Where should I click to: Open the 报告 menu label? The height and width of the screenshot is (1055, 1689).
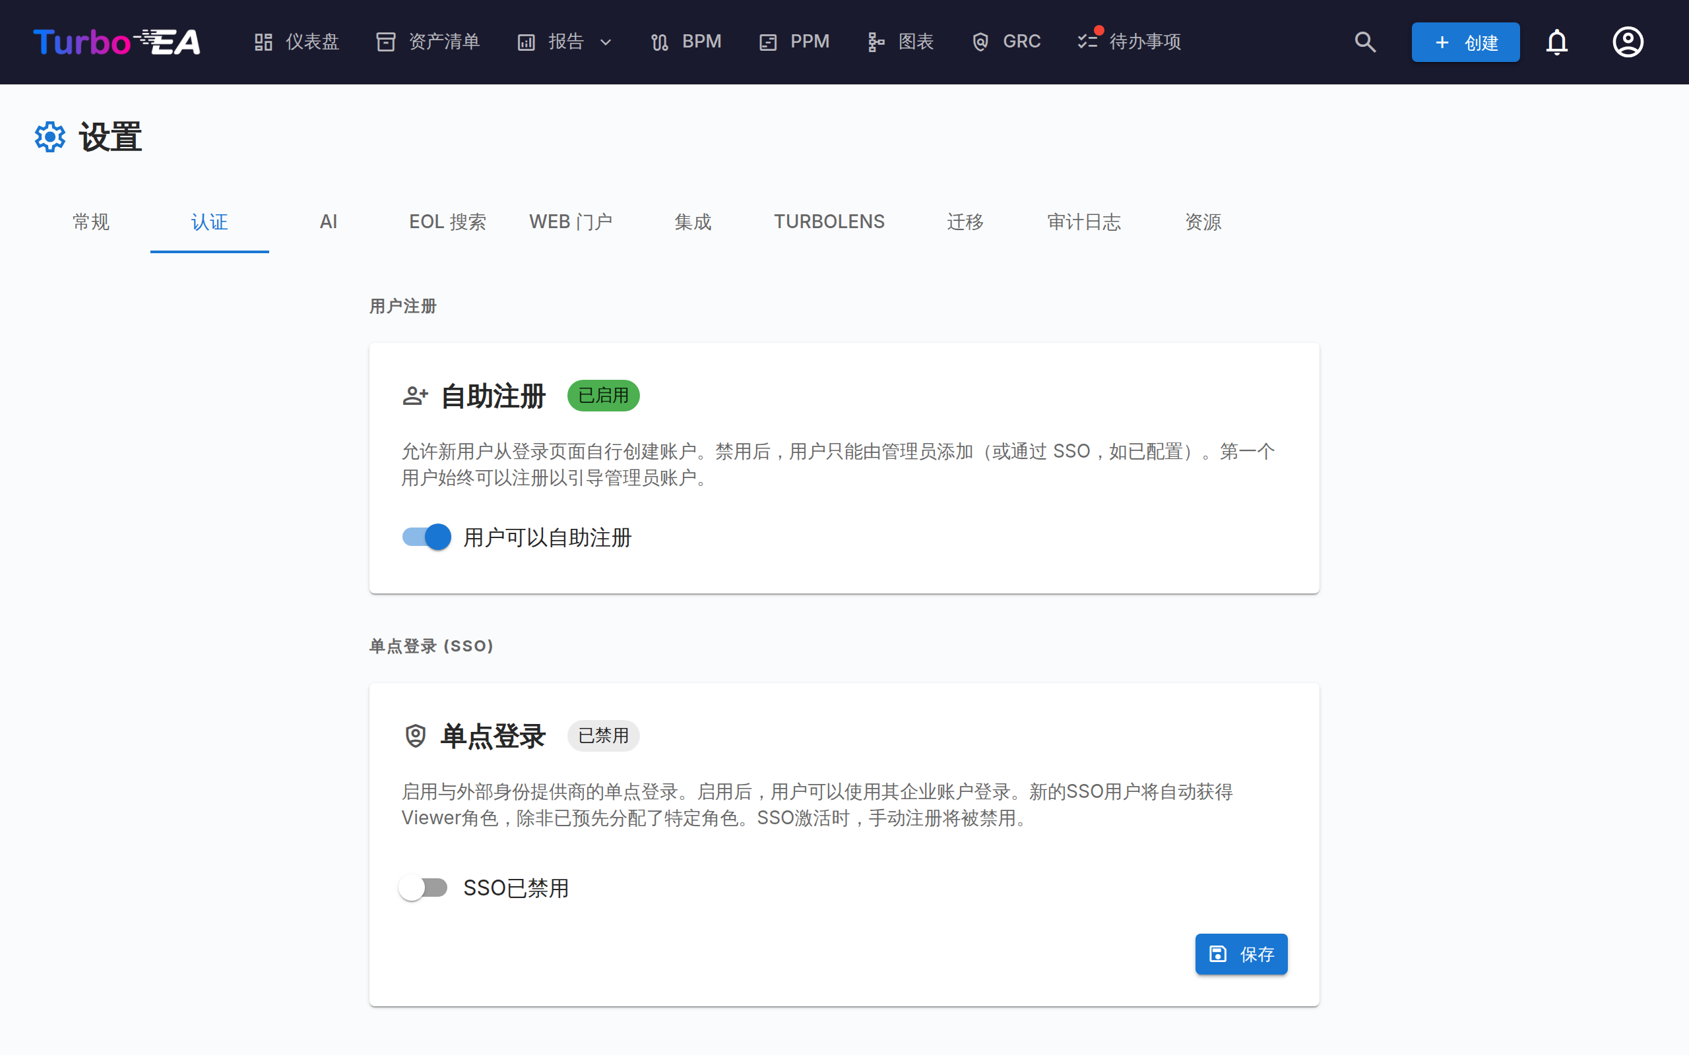pos(566,42)
